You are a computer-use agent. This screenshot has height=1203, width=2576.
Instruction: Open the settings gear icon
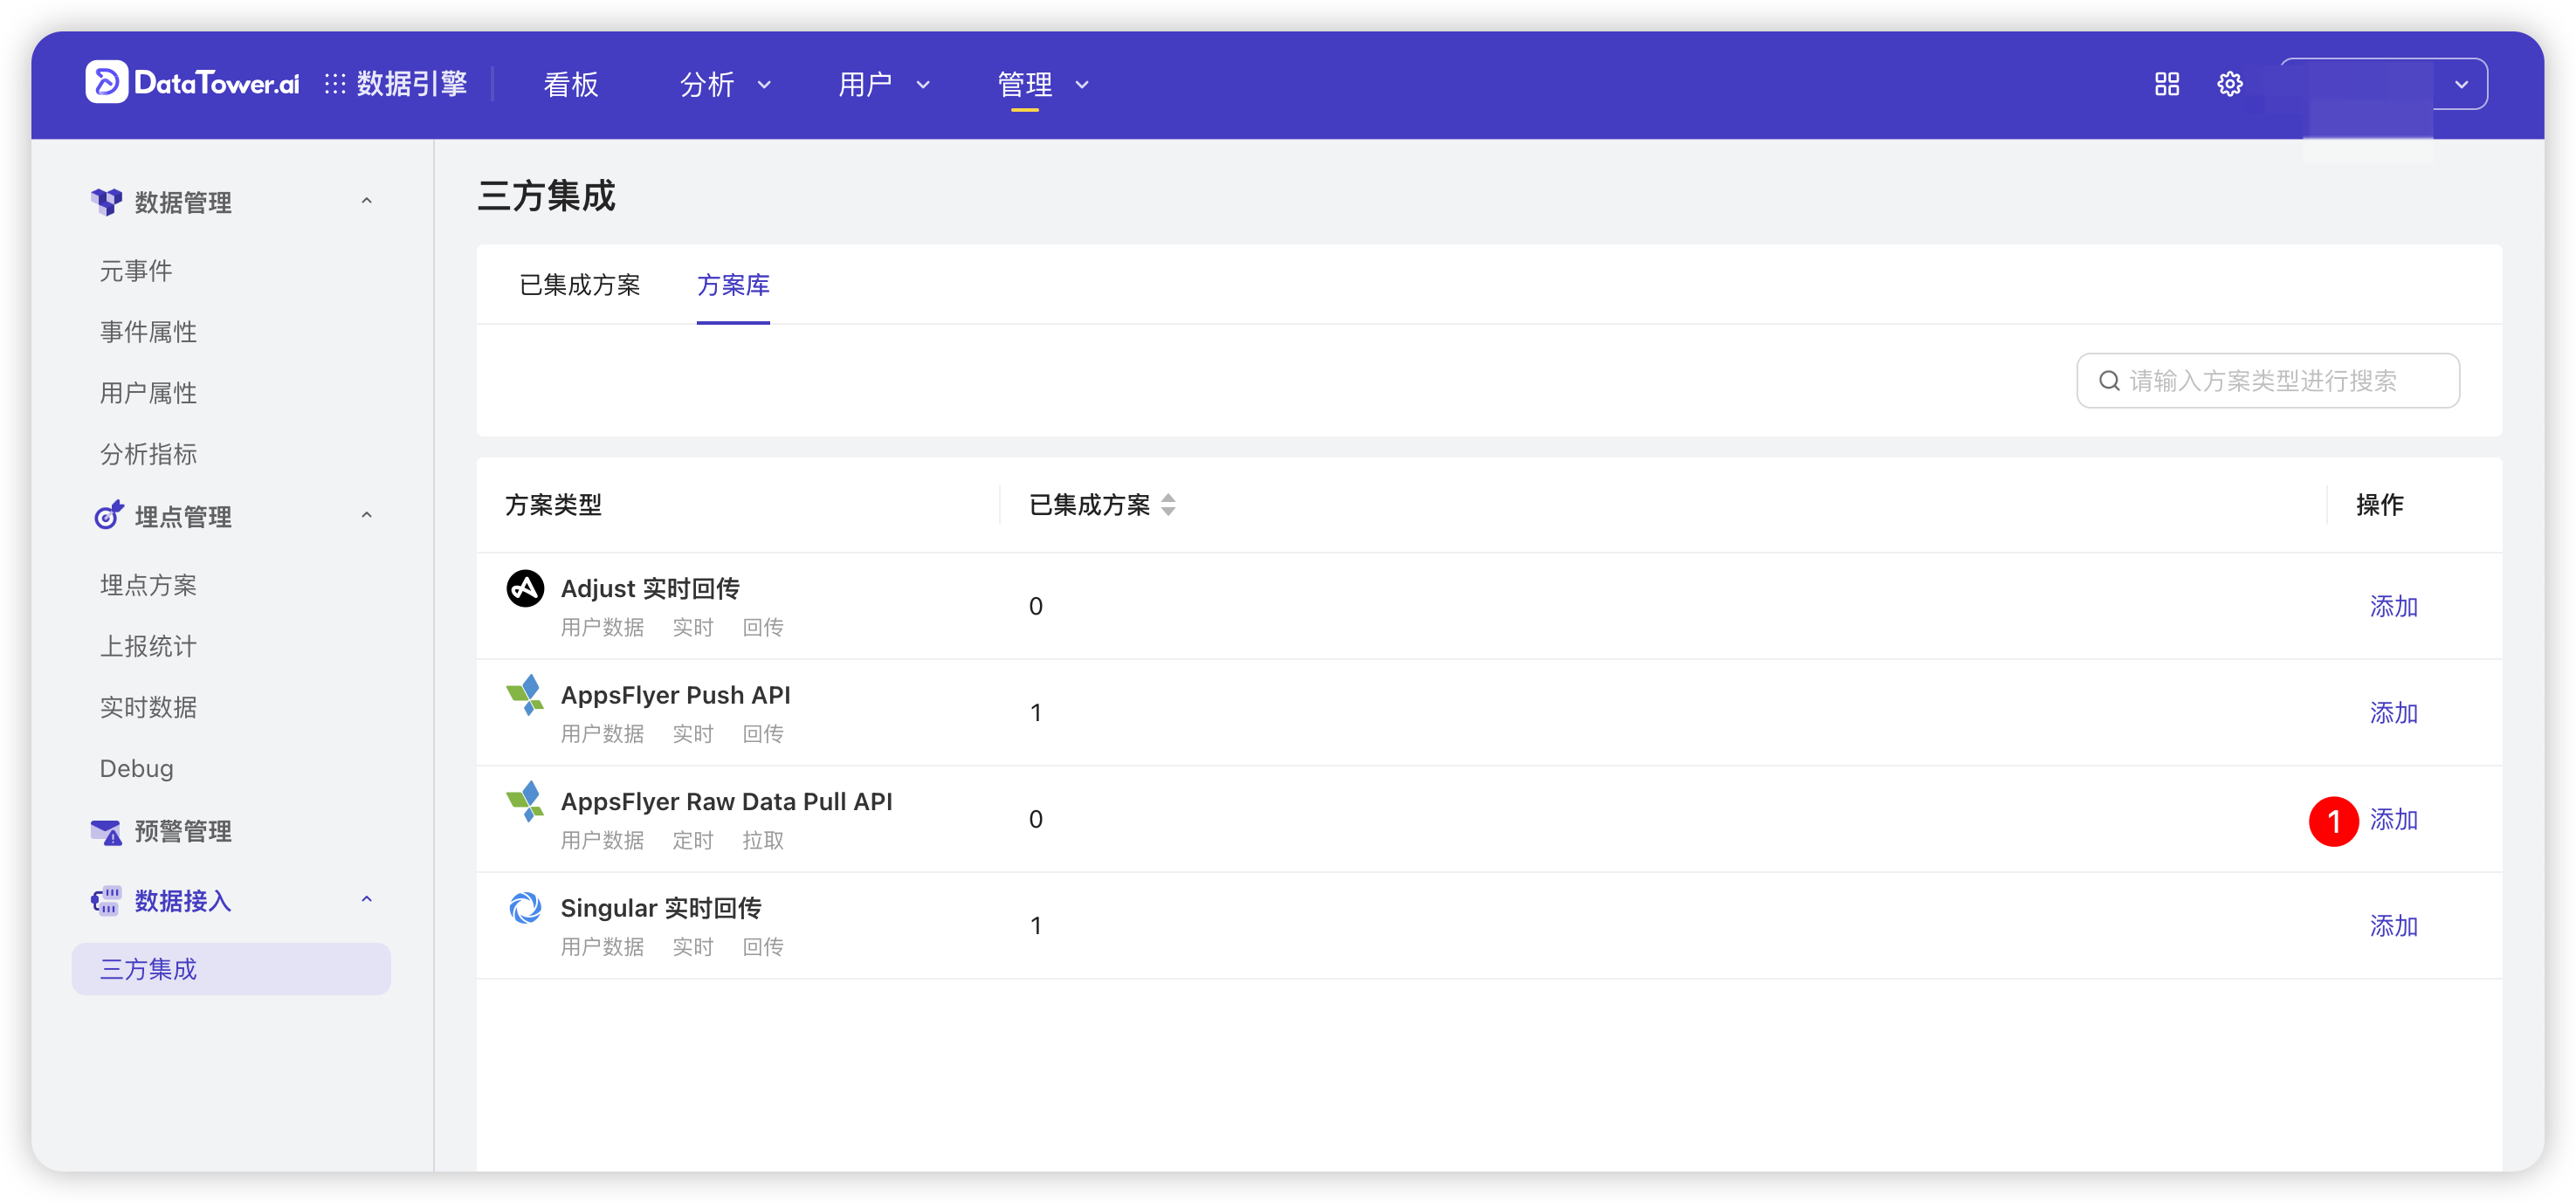2229,84
